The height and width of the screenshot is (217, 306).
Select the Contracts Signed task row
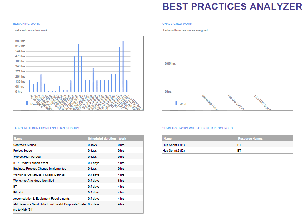coord(25,145)
